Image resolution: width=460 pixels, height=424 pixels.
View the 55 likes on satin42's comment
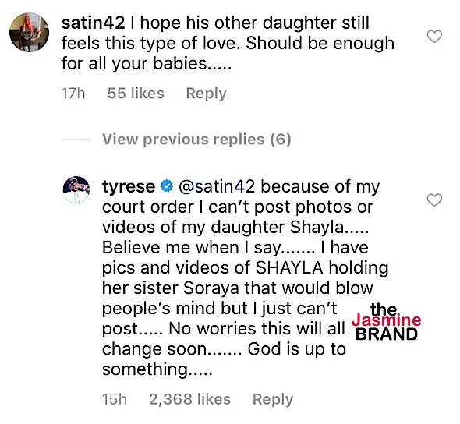[x=136, y=94]
